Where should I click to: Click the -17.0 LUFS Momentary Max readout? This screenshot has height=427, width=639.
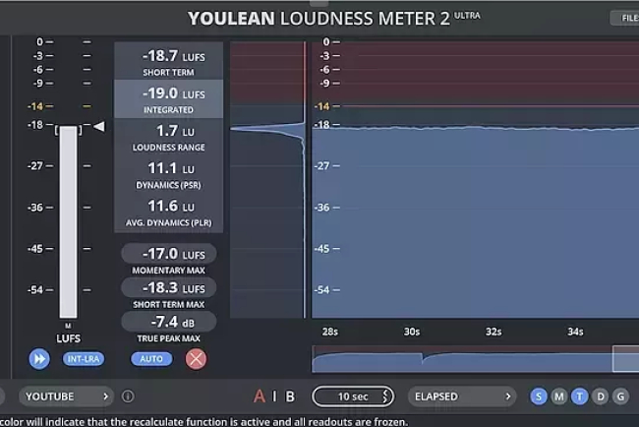pos(169,254)
